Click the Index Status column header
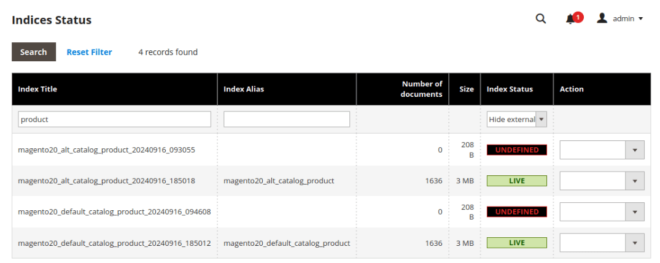 click(x=510, y=89)
